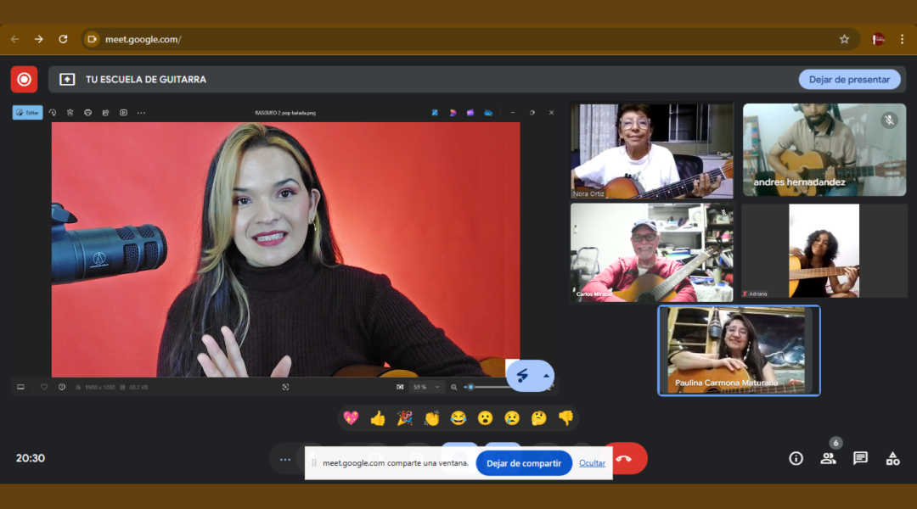Click browser back arrow
This screenshot has width=917, height=509.
(15, 39)
